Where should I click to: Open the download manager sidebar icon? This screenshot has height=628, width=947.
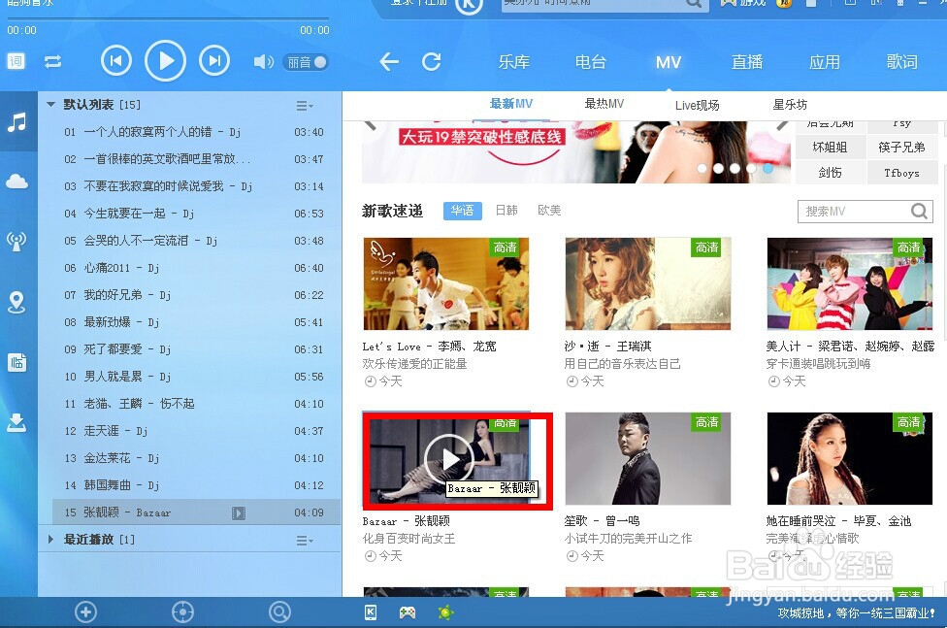(16, 422)
